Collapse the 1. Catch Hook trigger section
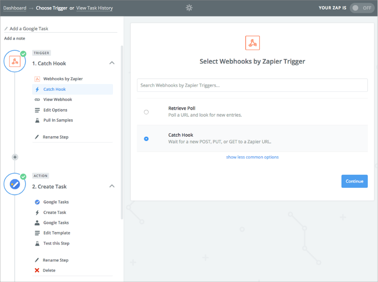The image size is (378, 282). tap(112, 63)
